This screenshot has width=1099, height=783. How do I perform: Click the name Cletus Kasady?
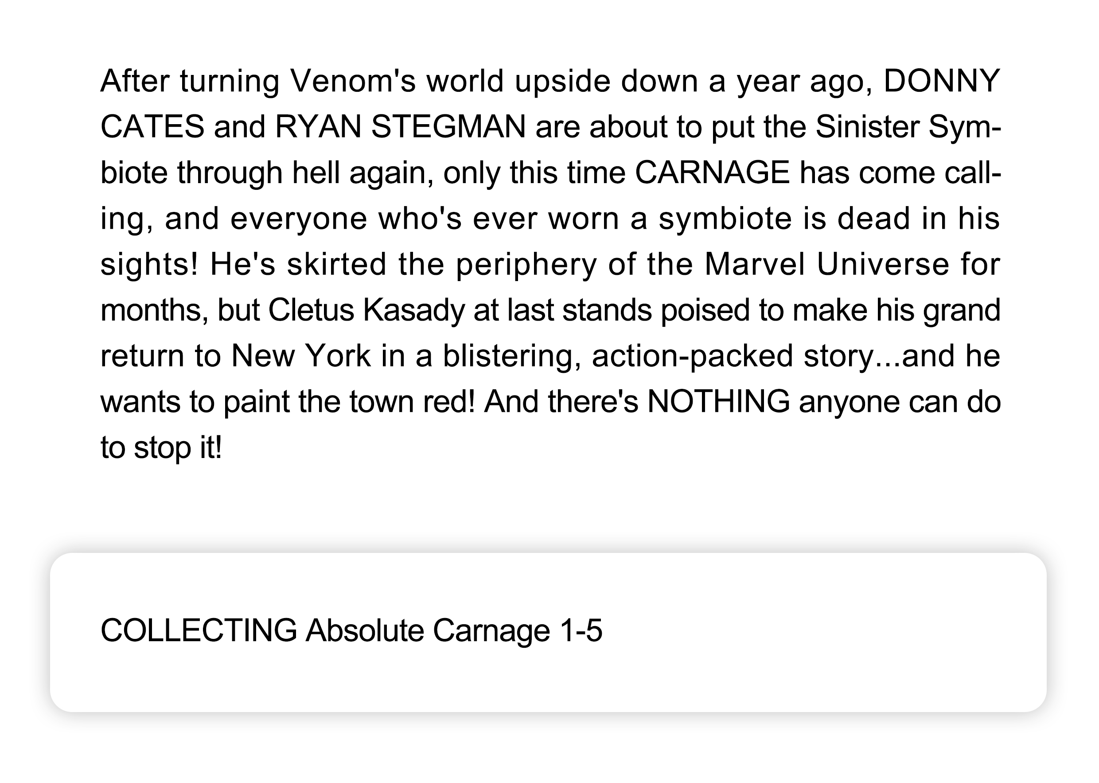pyautogui.click(x=366, y=309)
